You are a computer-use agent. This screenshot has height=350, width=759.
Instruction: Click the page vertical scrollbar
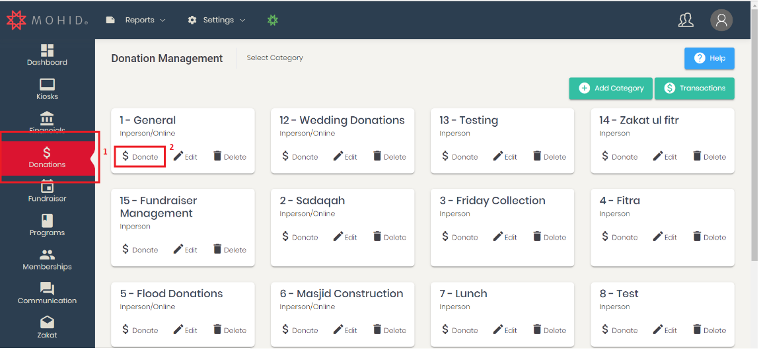[x=754, y=132]
